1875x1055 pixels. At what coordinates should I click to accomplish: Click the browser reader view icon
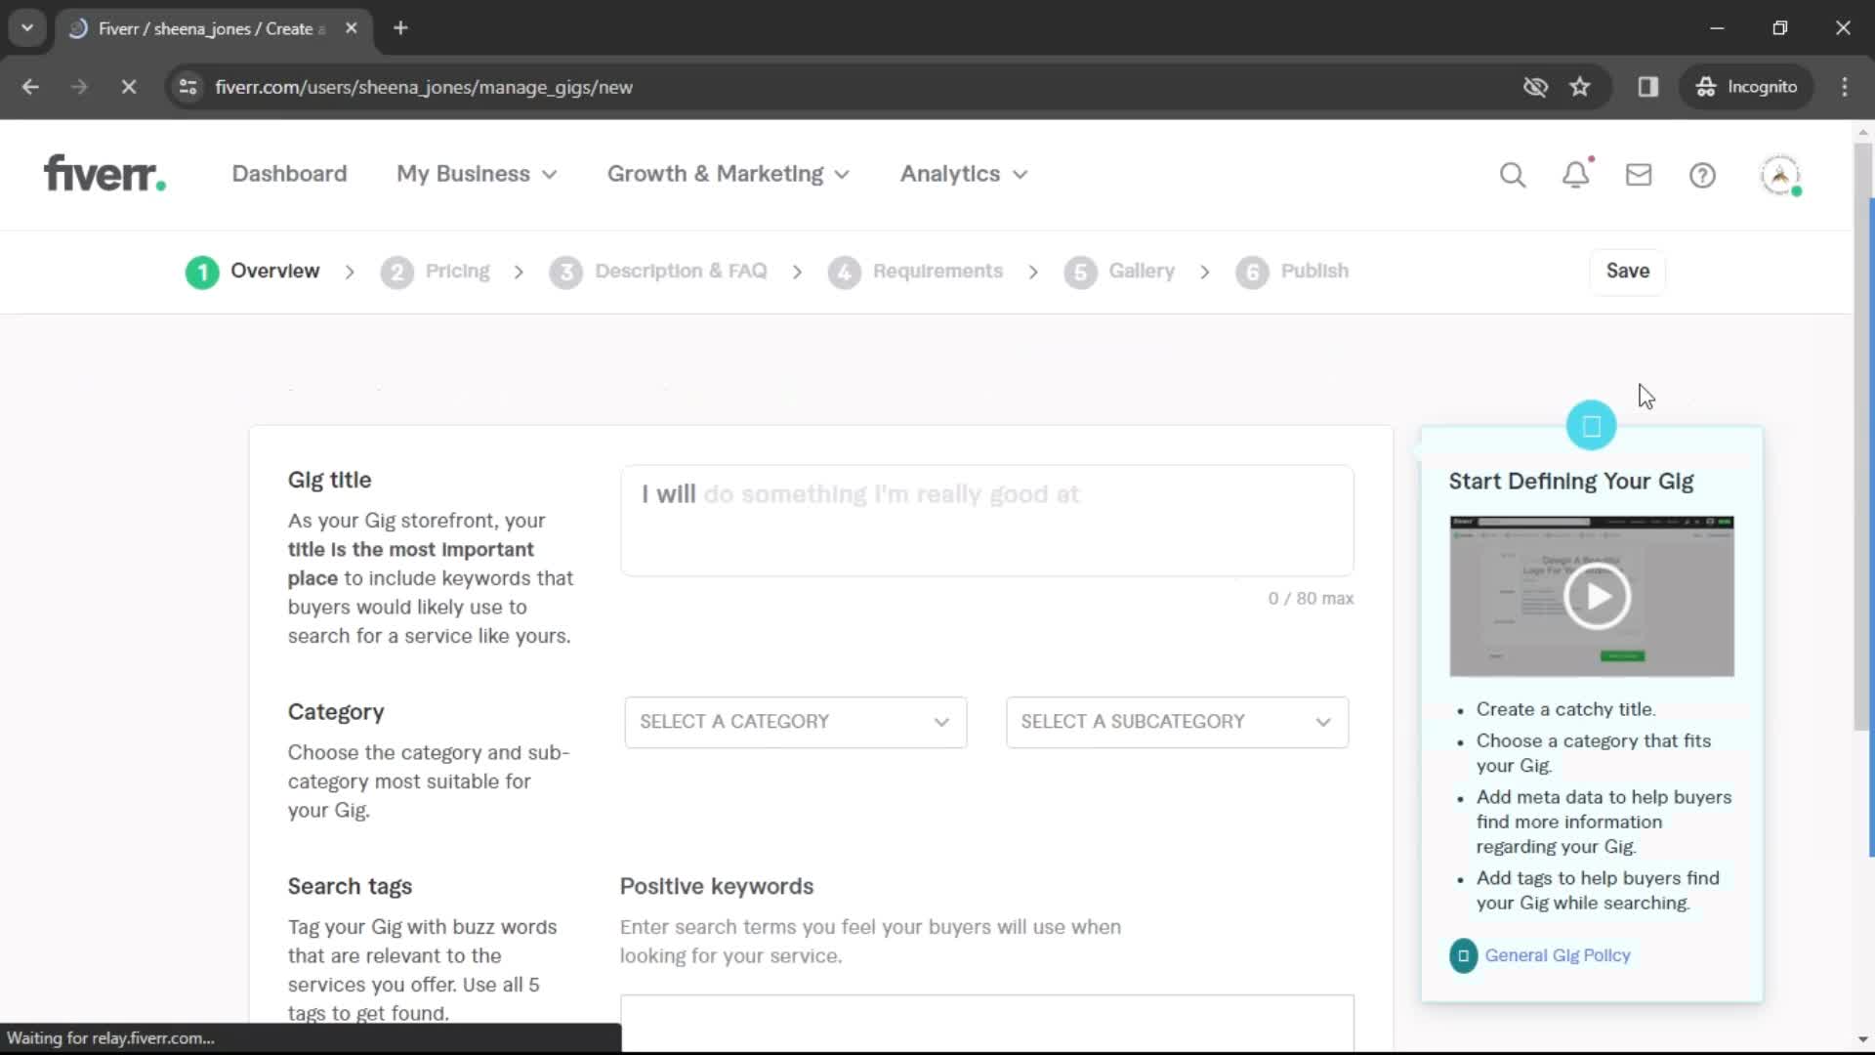pos(1648,88)
